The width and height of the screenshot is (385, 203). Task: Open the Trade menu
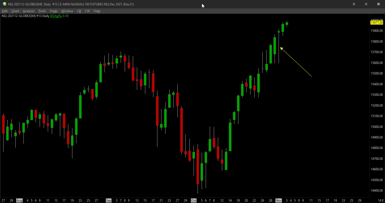click(x=53, y=11)
